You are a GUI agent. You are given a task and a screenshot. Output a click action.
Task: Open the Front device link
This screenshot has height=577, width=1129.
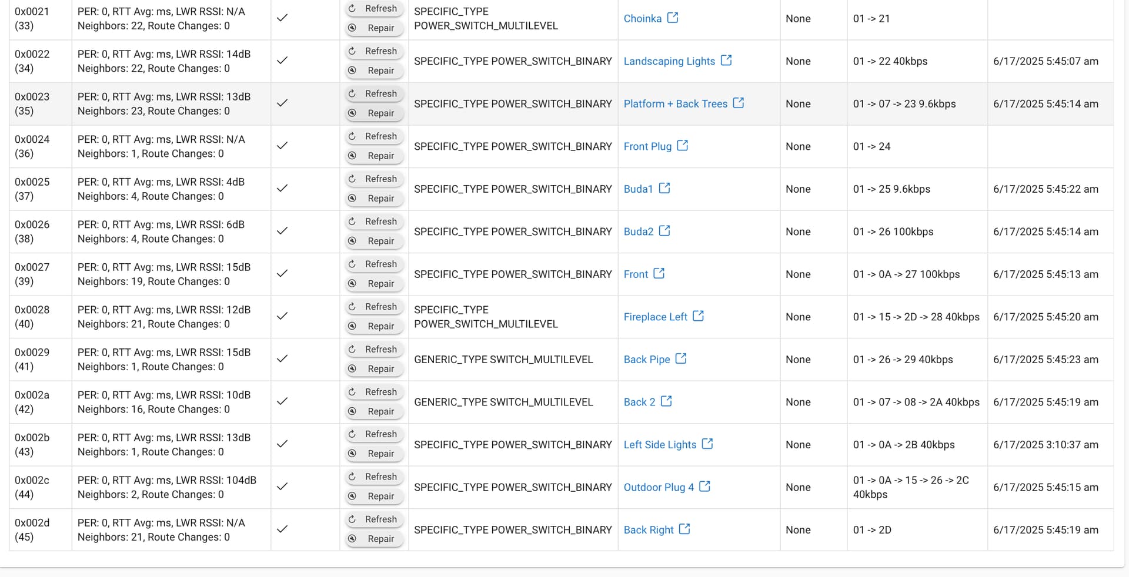pyautogui.click(x=636, y=274)
